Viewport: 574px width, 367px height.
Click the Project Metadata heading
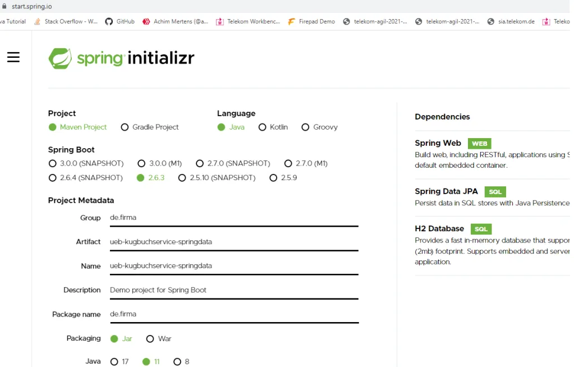click(x=81, y=200)
